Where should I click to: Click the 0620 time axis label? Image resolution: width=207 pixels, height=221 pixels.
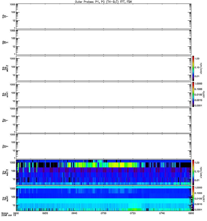(45, 213)
